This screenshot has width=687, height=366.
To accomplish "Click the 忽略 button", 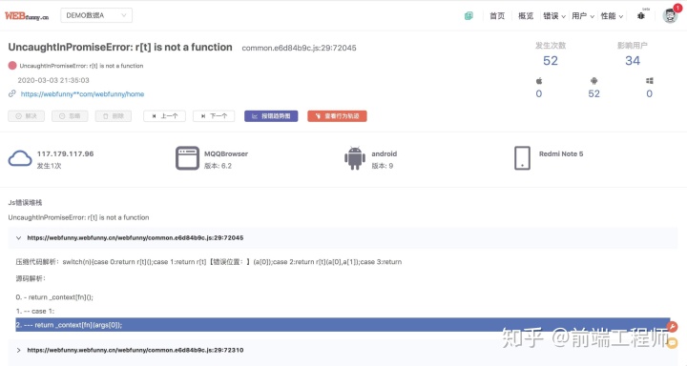I will pyautogui.click(x=70, y=116).
